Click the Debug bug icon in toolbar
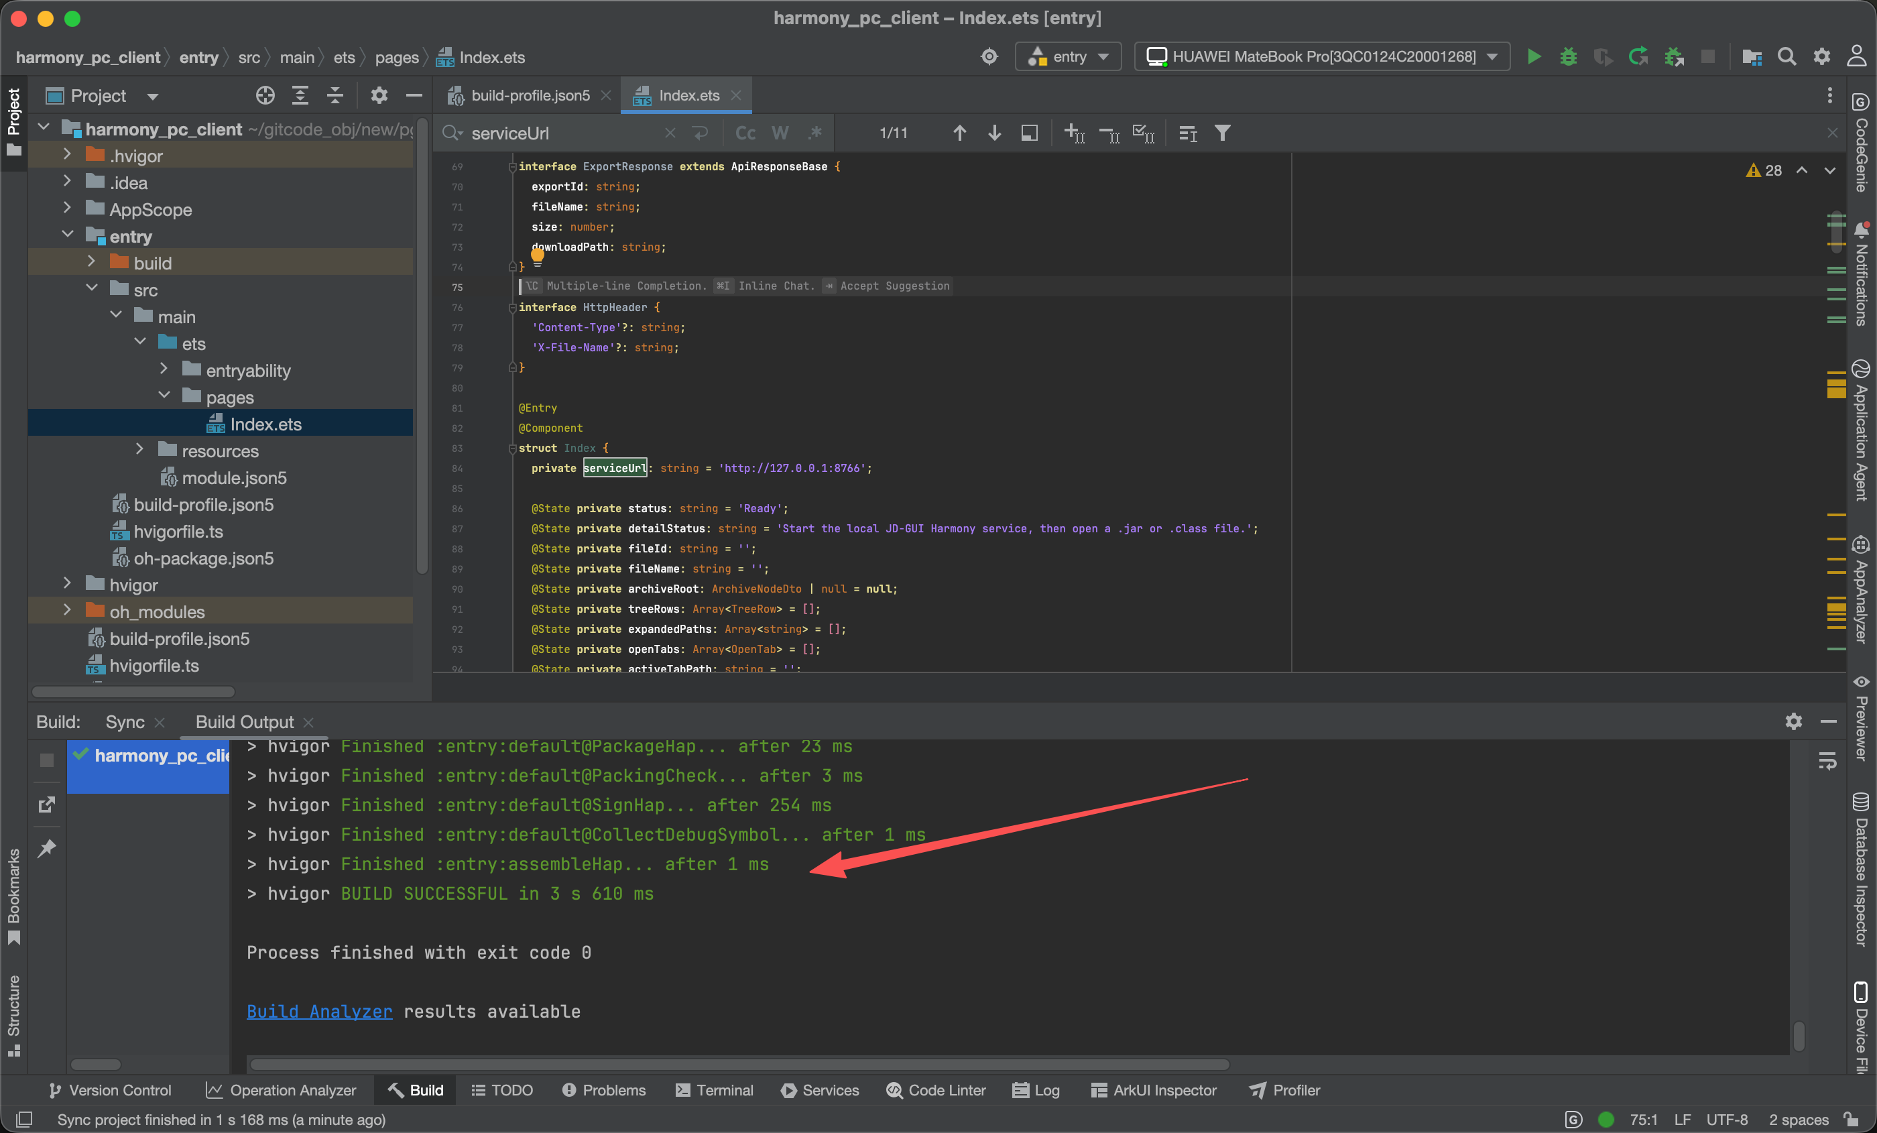 click(1568, 56)
